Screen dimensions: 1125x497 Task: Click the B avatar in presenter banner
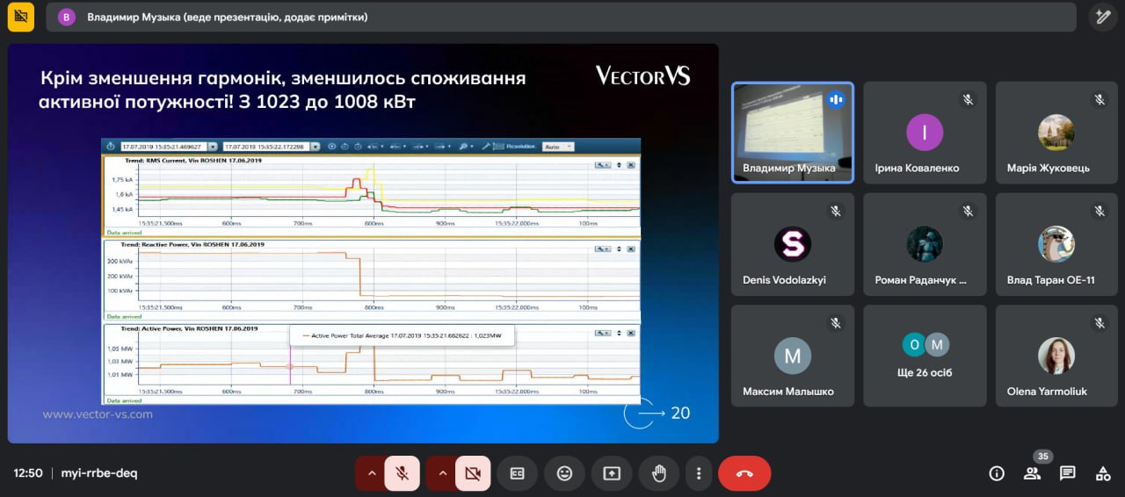click(x=67, y=17)
